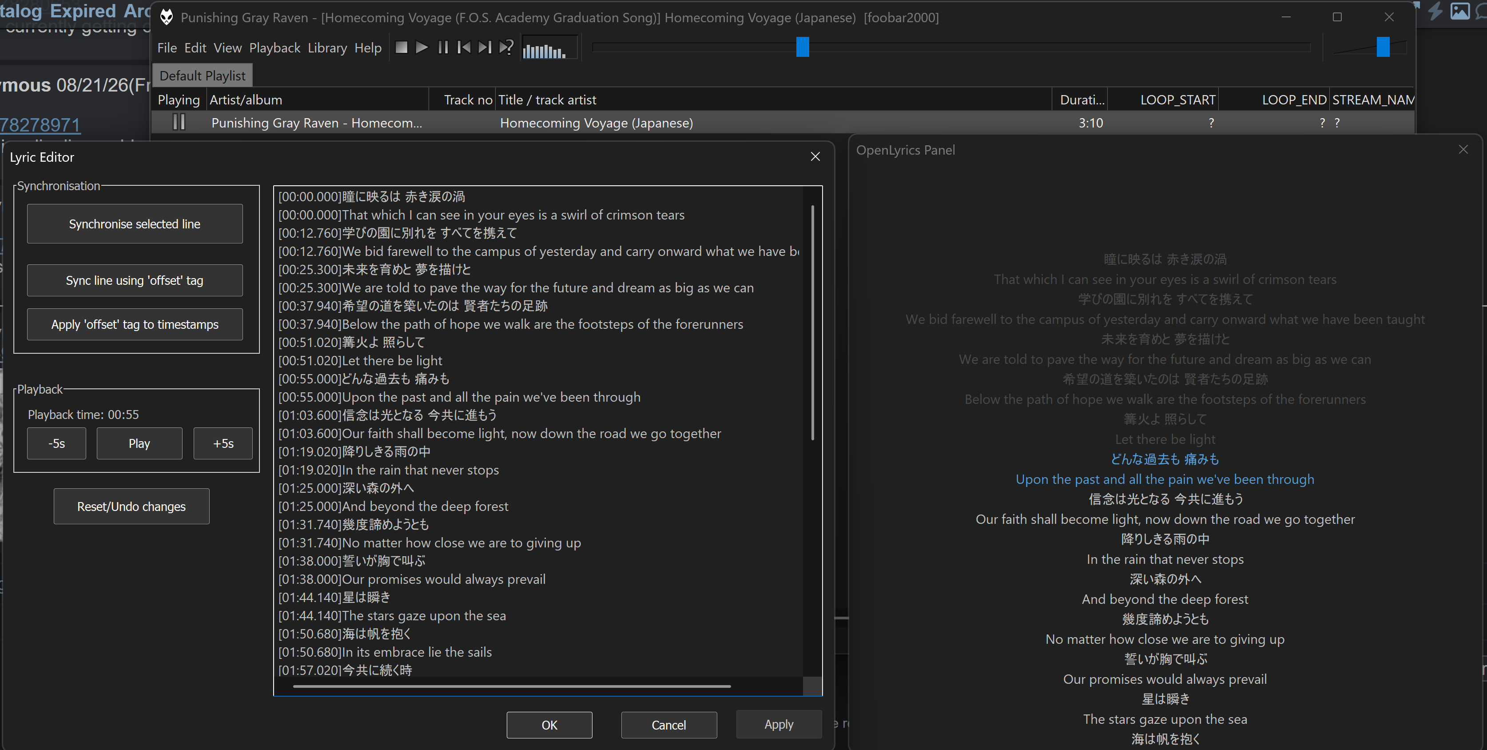Click the Playing column header
The height and width of the screenshot is (750, 1487).
click(179, 100)
